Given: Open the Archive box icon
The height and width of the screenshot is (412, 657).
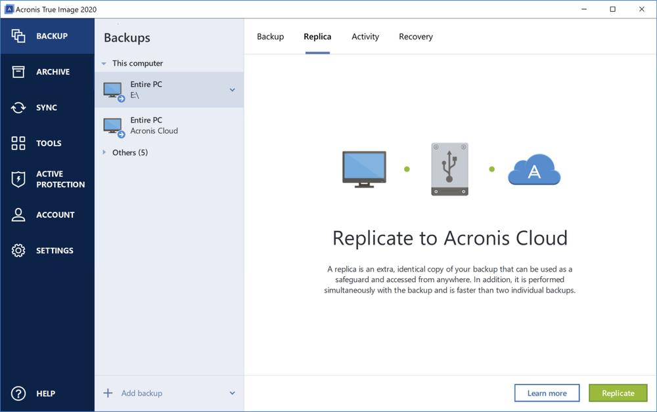Looking at the screenshot, I should [x=18, y=72].
